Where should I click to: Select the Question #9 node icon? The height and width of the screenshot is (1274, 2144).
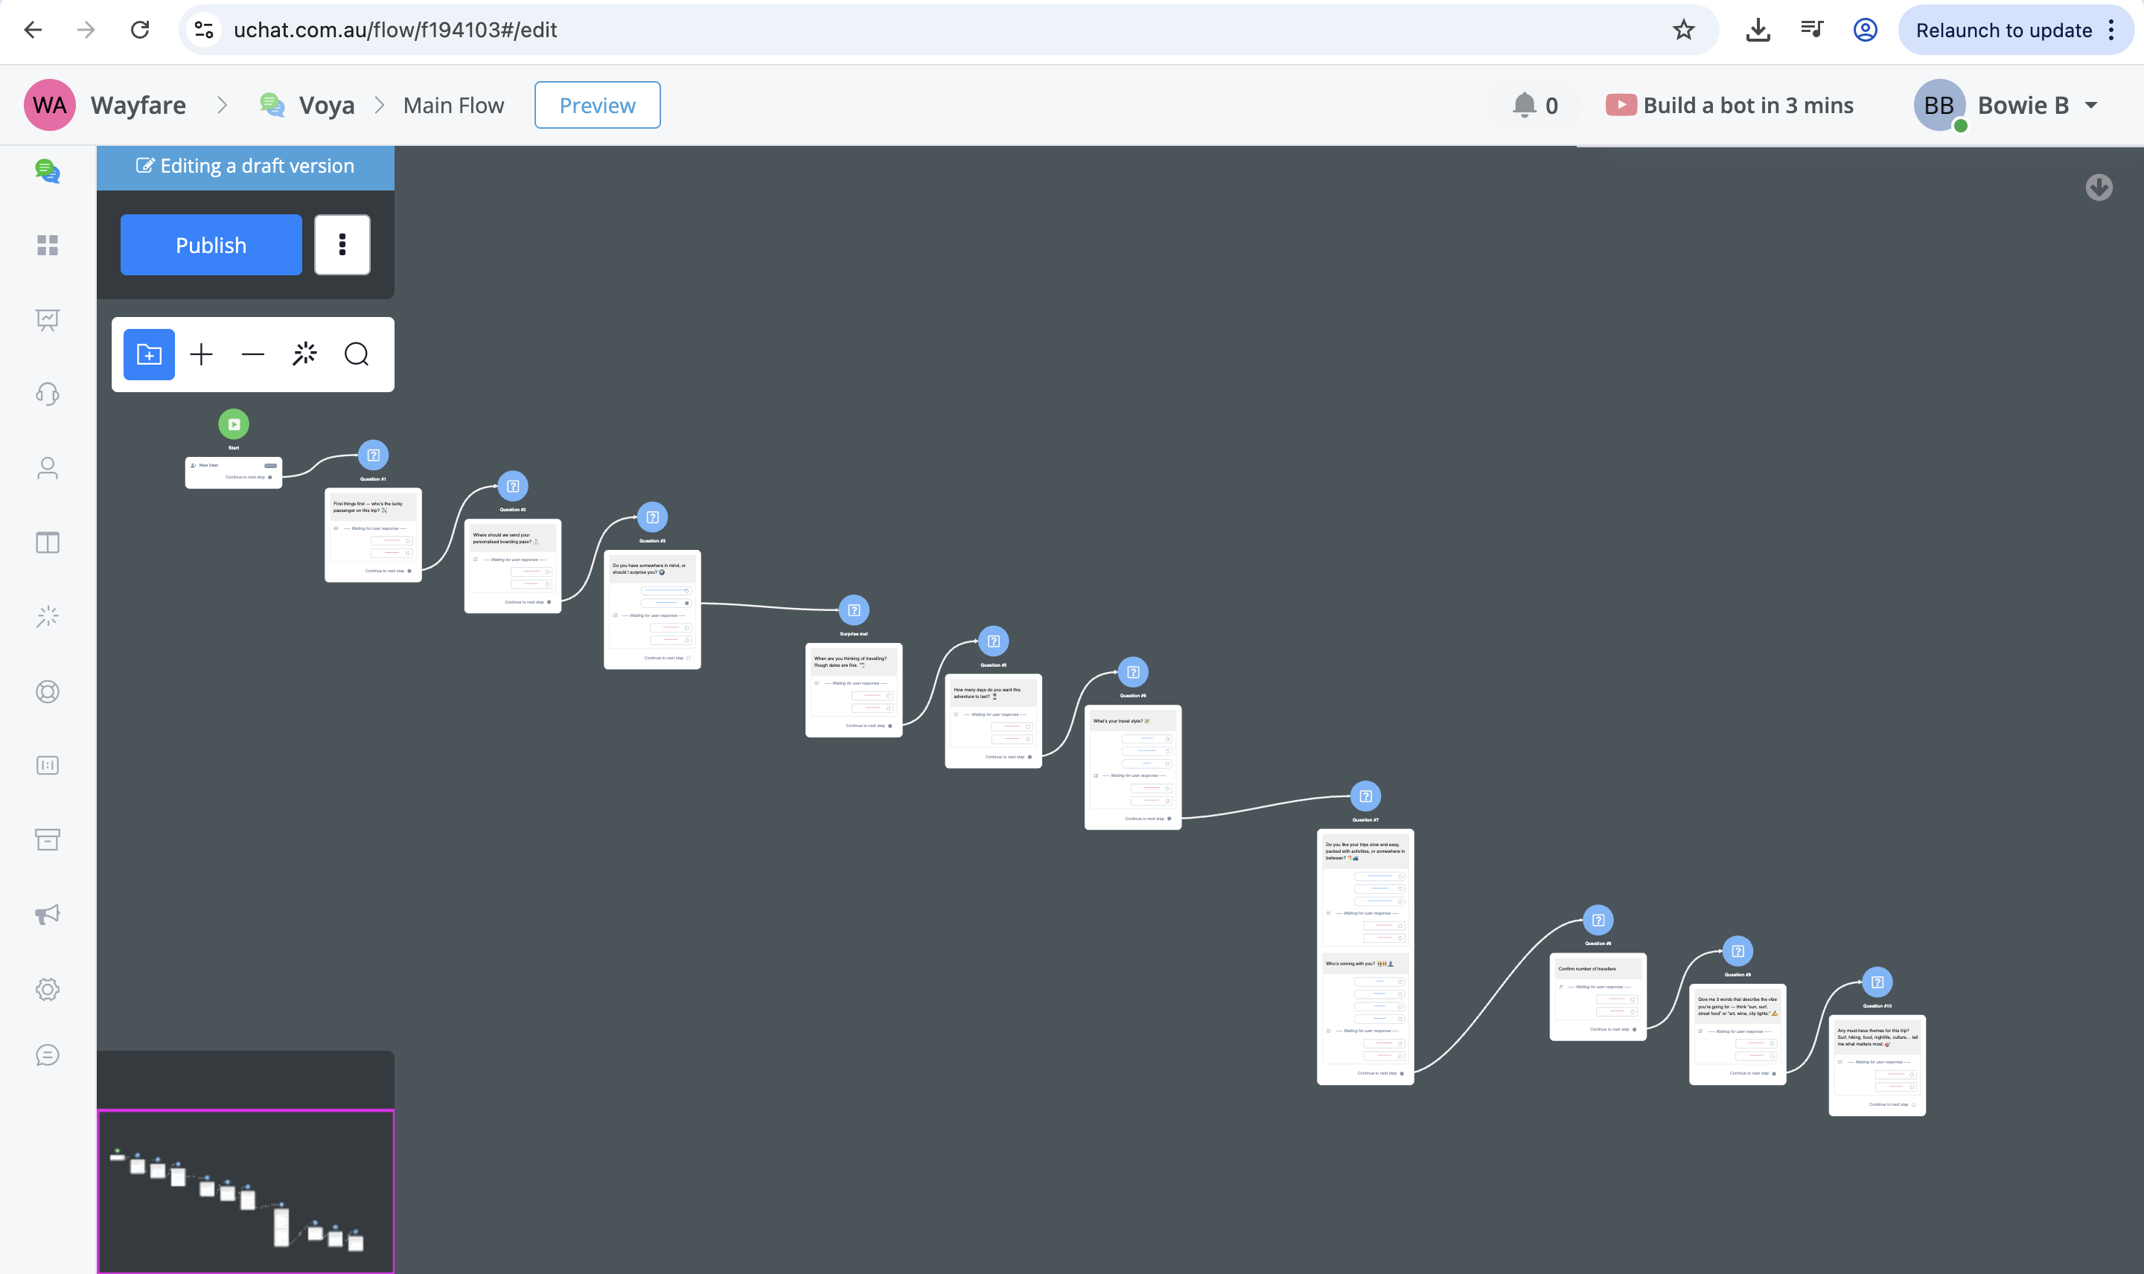coord(1738,951)
